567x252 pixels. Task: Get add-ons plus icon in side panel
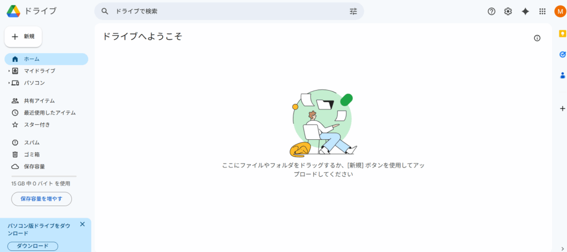[563, 108]
